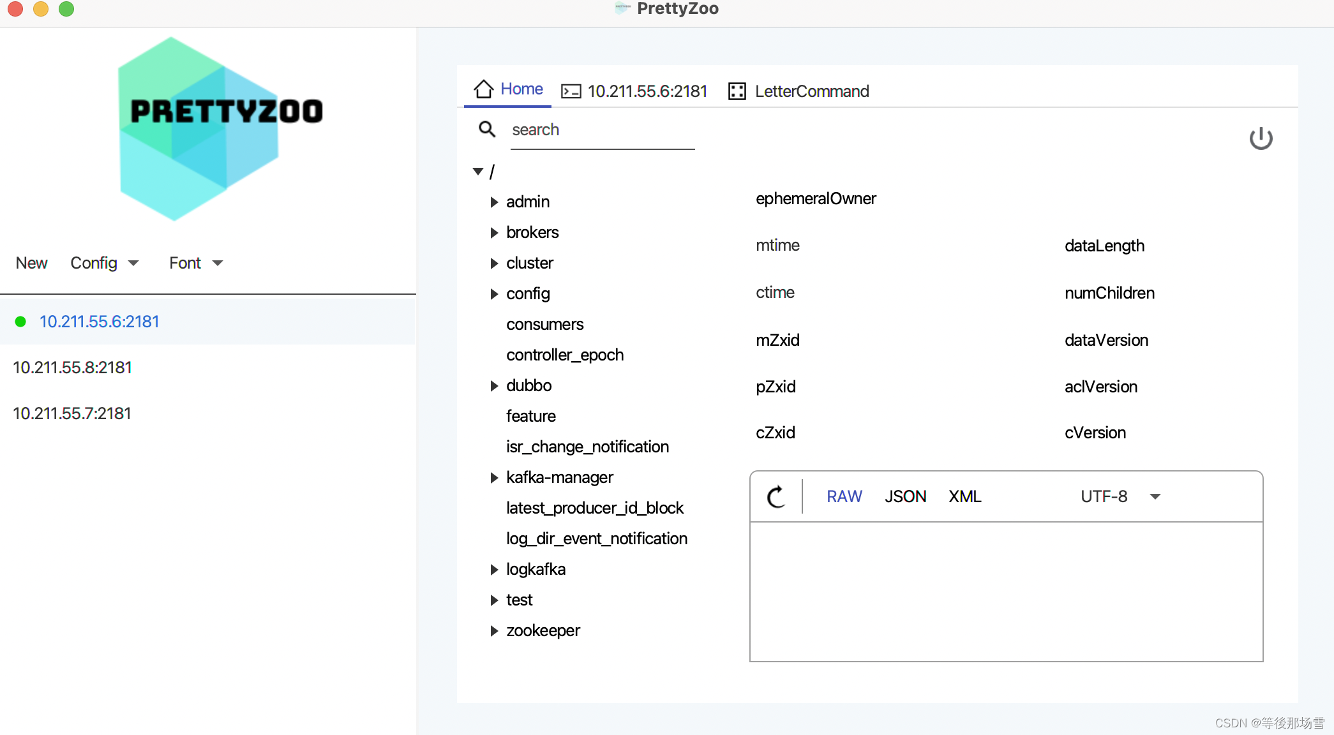Select the consumers node
The height and width of the screenshot is (735, 1334).
pyautogui.click(x=544, y=325)
